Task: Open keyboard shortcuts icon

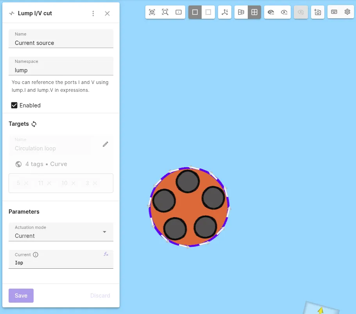Action: (x=334, y=12)
